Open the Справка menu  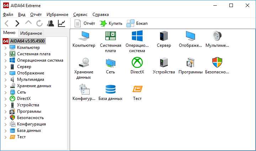pos(101,15)
